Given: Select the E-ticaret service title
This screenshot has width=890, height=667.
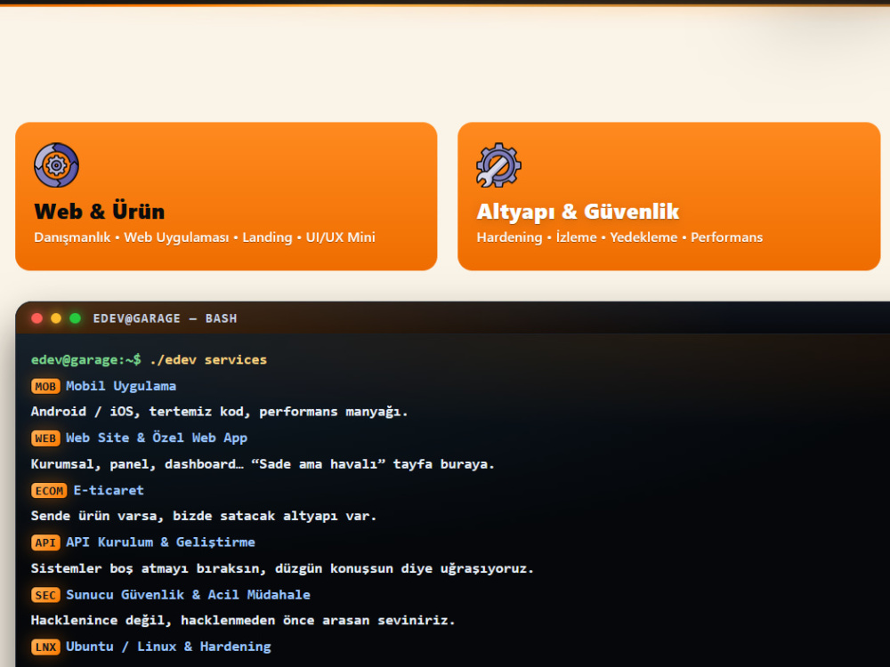Looking at the screenshot, I should 109,490.
